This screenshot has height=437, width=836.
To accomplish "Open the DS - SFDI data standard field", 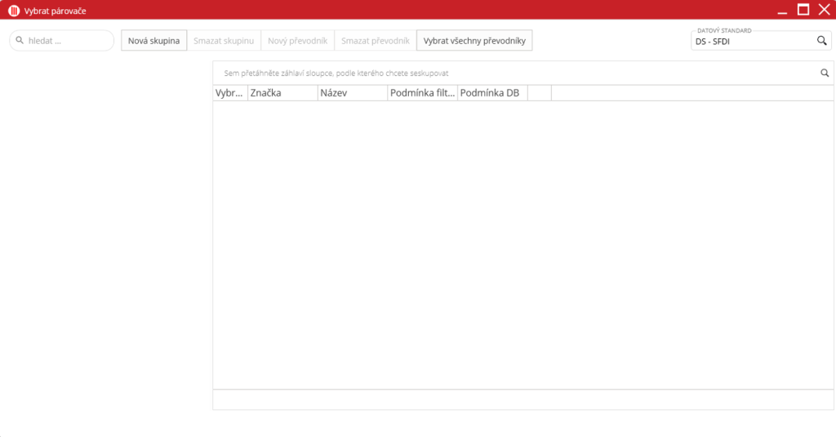I will pyautogui.click(x=751, y=41).
